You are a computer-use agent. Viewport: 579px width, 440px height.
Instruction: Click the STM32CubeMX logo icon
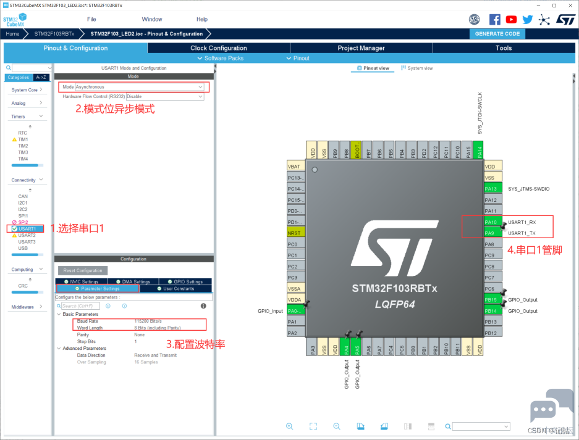[15, 20]
